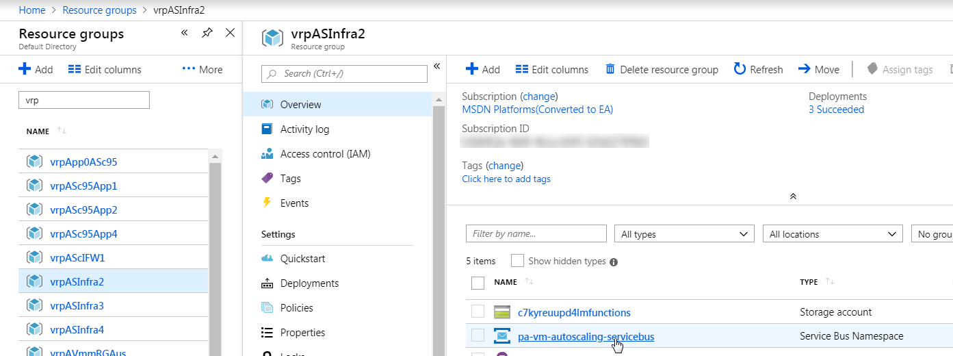Pin the Resource groups blade
The height and width of the screenshot is (356, 953).
[207, 33]
